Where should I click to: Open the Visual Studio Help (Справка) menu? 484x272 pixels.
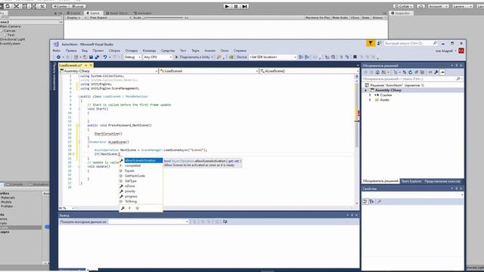(240, 51)
